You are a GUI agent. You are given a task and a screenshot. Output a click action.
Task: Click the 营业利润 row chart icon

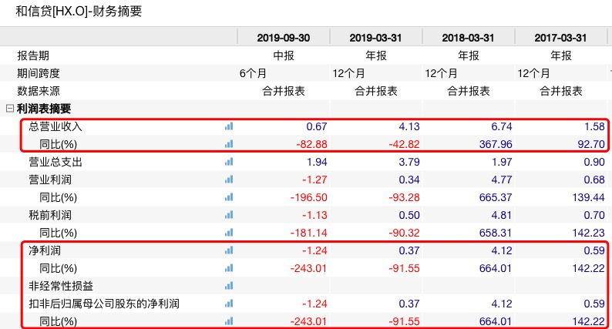(x=228, y=180)
